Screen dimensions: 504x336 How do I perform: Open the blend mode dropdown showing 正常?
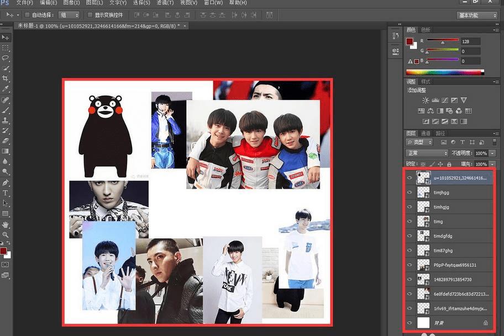point(427,153)
